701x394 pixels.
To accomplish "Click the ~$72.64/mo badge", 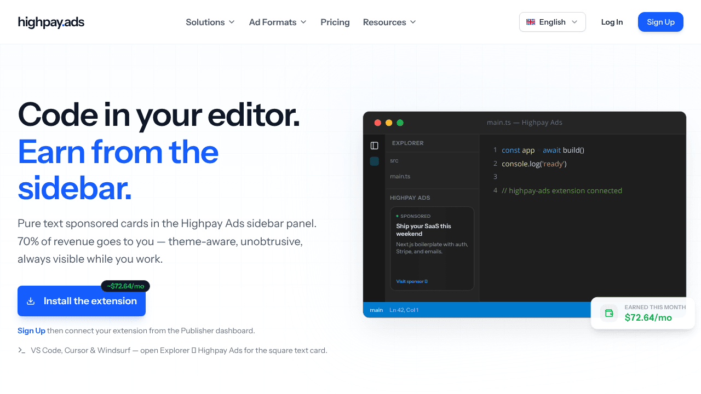I will tap(125, 286).
